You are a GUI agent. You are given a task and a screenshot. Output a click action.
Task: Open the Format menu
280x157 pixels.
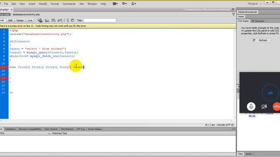[55, 4]
